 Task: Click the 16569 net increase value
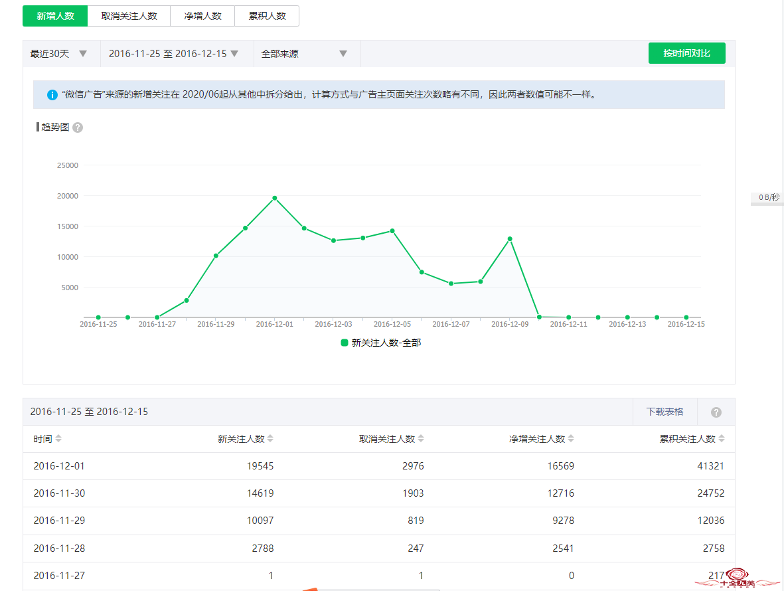coord(560,466)
